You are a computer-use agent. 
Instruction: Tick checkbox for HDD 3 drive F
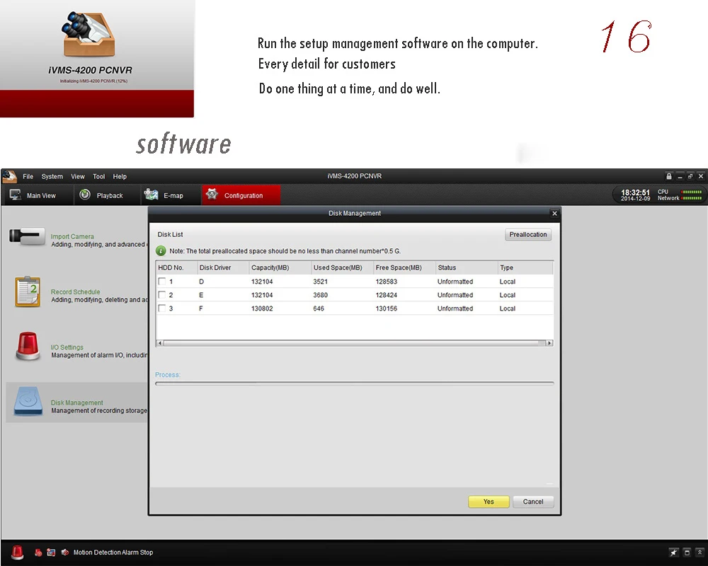tap(161, 308)
